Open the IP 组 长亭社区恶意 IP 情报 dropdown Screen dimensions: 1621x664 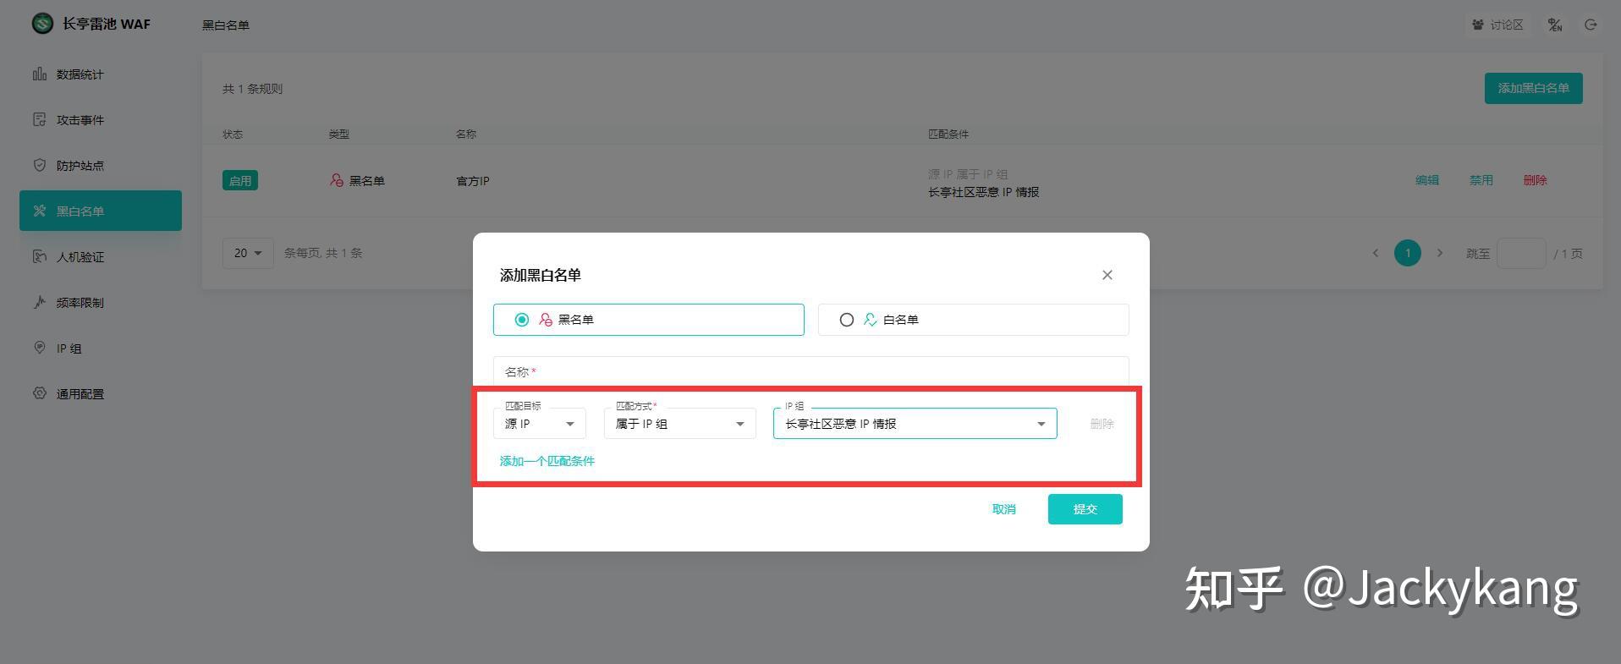point(915,424)
